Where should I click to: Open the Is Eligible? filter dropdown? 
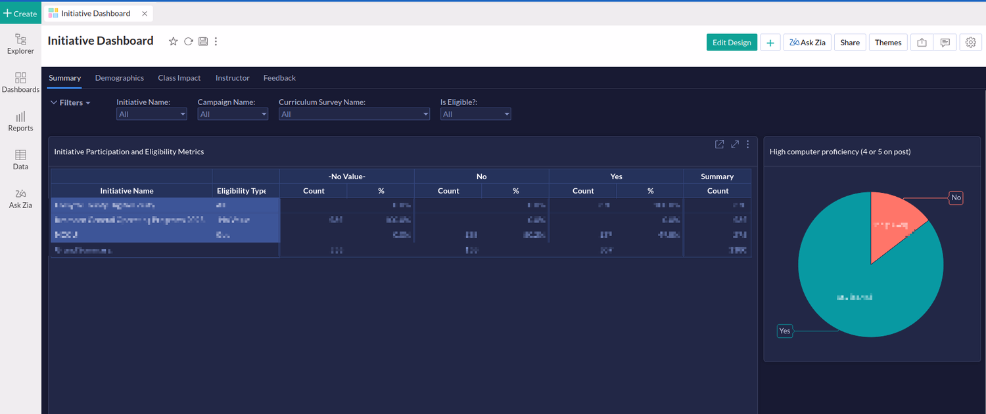[x=475, y=114]
